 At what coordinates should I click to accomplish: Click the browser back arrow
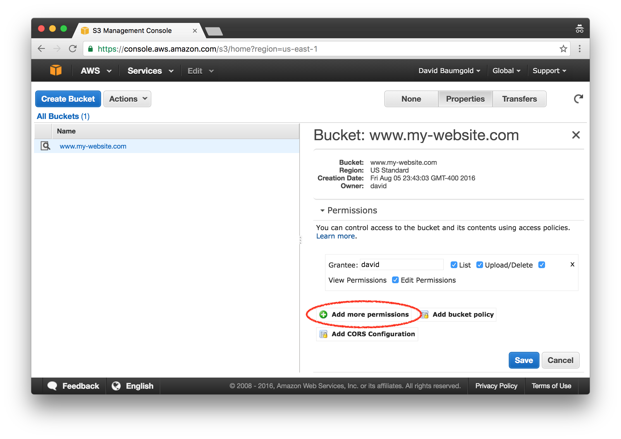coord(41,49)
